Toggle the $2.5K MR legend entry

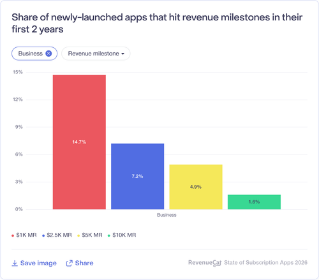click(x=57, y=235)
